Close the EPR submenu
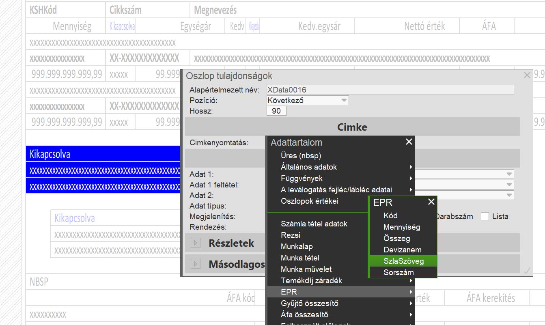545x325 pixels. tap(431, 202)
